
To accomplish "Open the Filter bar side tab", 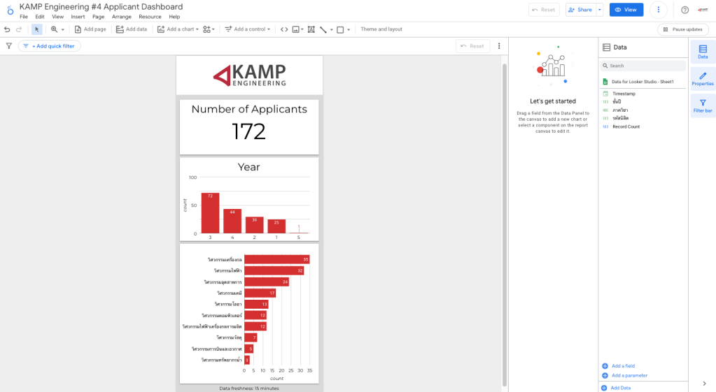I will (703, 106).
